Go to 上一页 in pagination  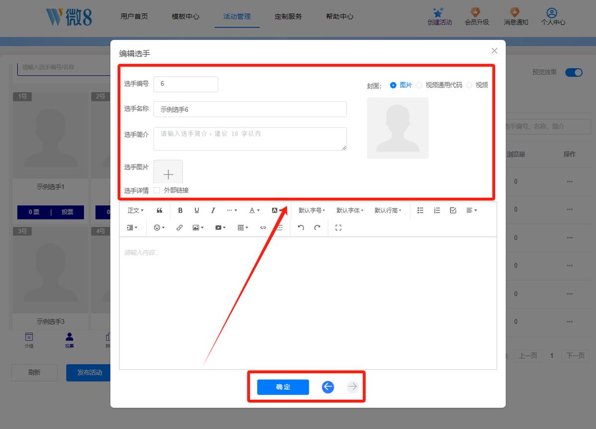[x=528, y=356]
